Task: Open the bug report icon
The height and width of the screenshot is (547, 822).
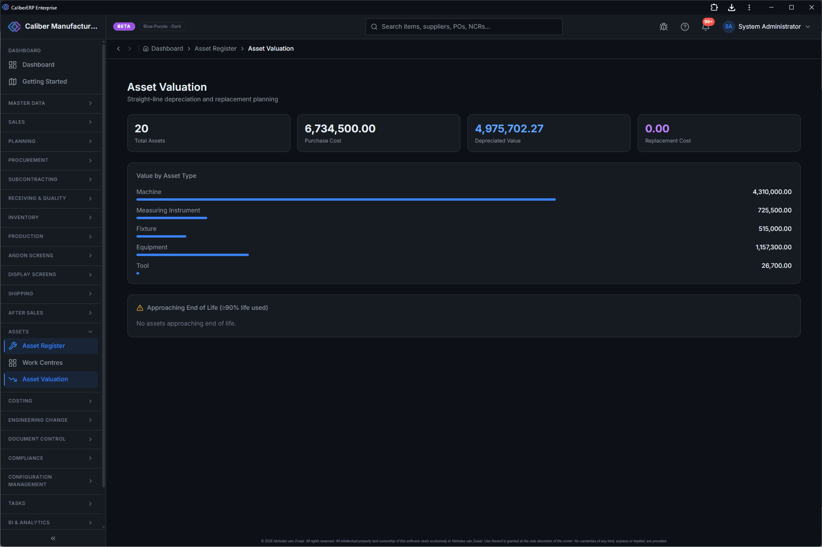Action: pyautogui.click(x=664, y=27)
